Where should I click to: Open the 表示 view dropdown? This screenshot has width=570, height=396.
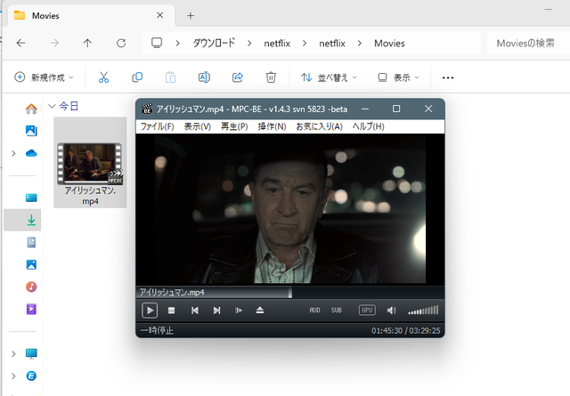pyautogui.click(x=398, y=77)
